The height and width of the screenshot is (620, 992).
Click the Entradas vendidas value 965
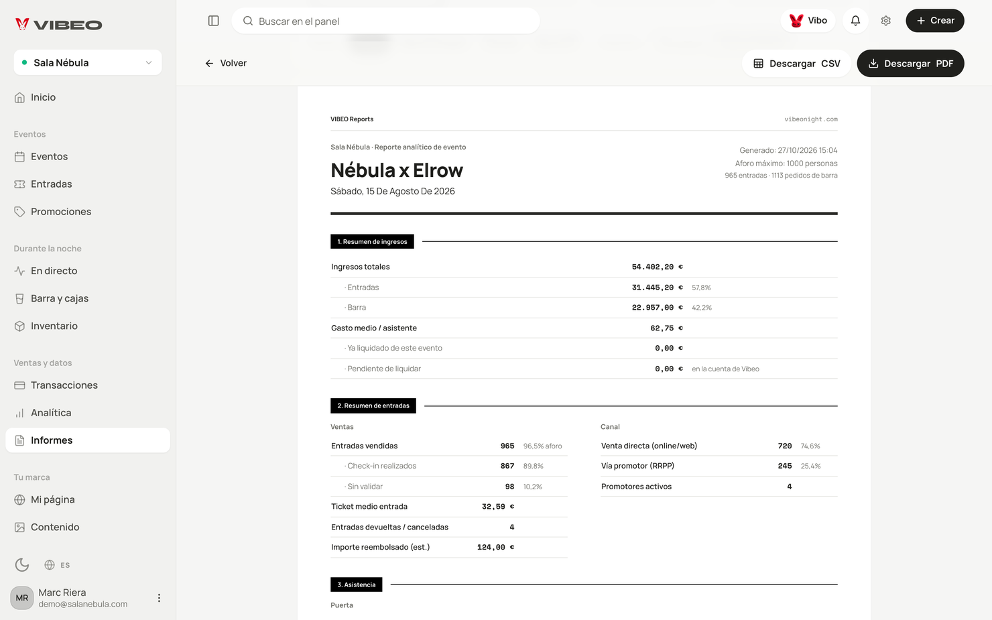click(507, 446)
